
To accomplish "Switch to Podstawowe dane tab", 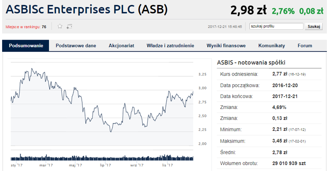I will (76, 45).
